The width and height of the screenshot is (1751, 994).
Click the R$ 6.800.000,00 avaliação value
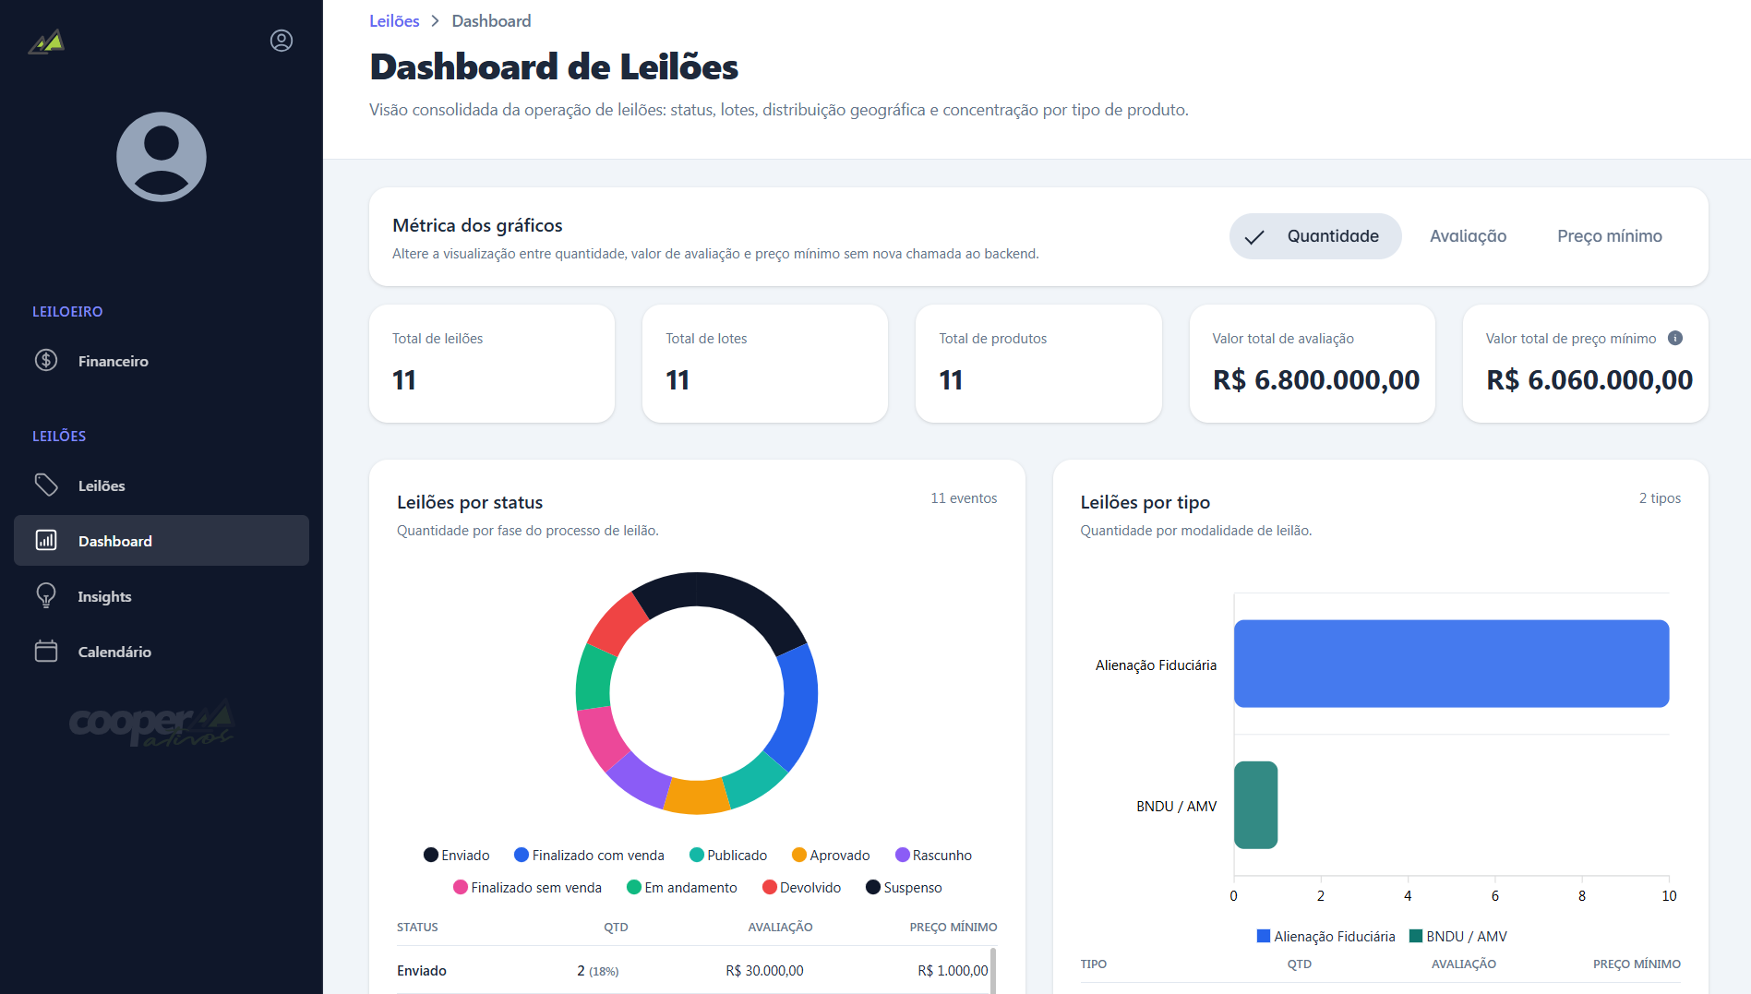click(1315, 380)
